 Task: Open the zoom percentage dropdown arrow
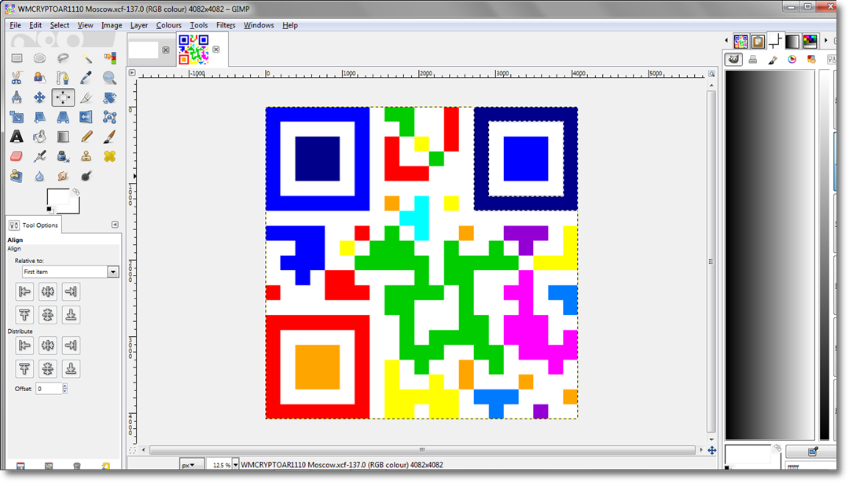(x=236, y=465)
